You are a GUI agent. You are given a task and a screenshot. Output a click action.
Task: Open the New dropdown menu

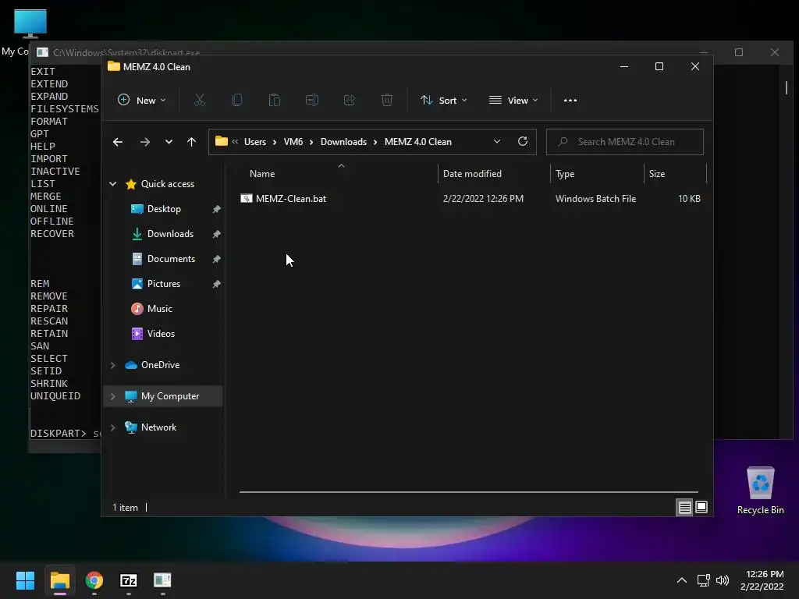[142, 101]
